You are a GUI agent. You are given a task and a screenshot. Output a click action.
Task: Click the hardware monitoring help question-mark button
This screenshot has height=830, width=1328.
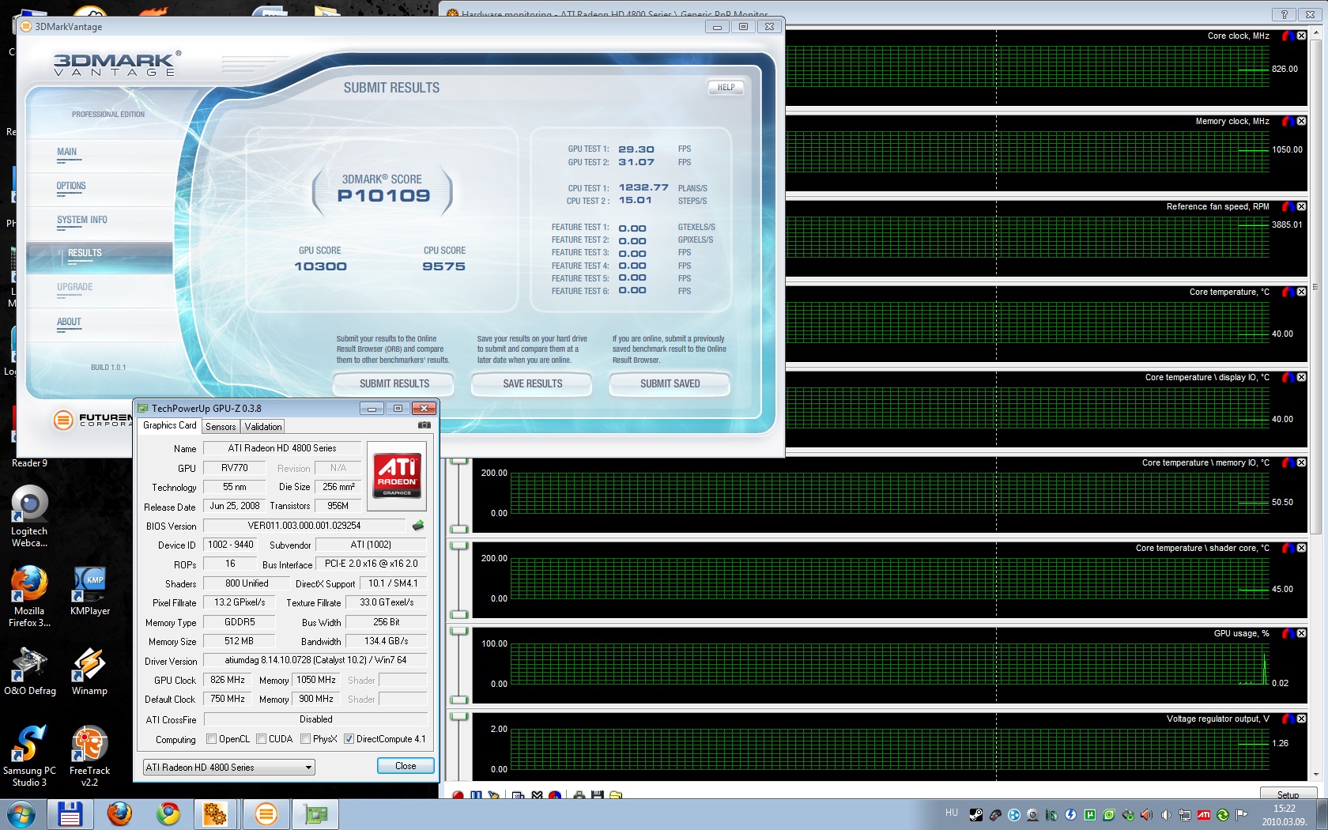(1284, 14)
